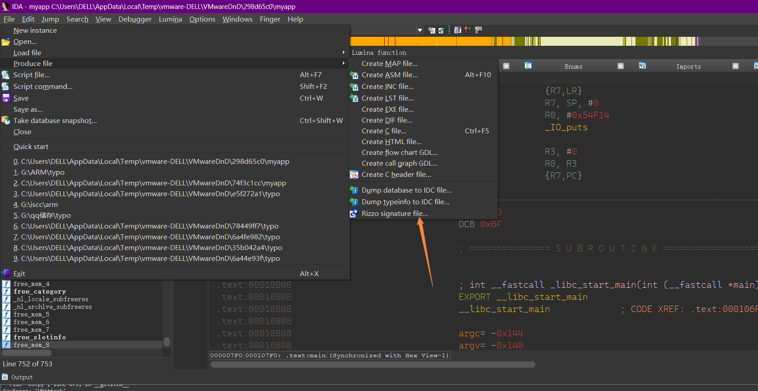Click the disassembly view horizontal scrollbar
Image resolution: width=758 pixels, height=391 pixels.
tap(372, 365)
